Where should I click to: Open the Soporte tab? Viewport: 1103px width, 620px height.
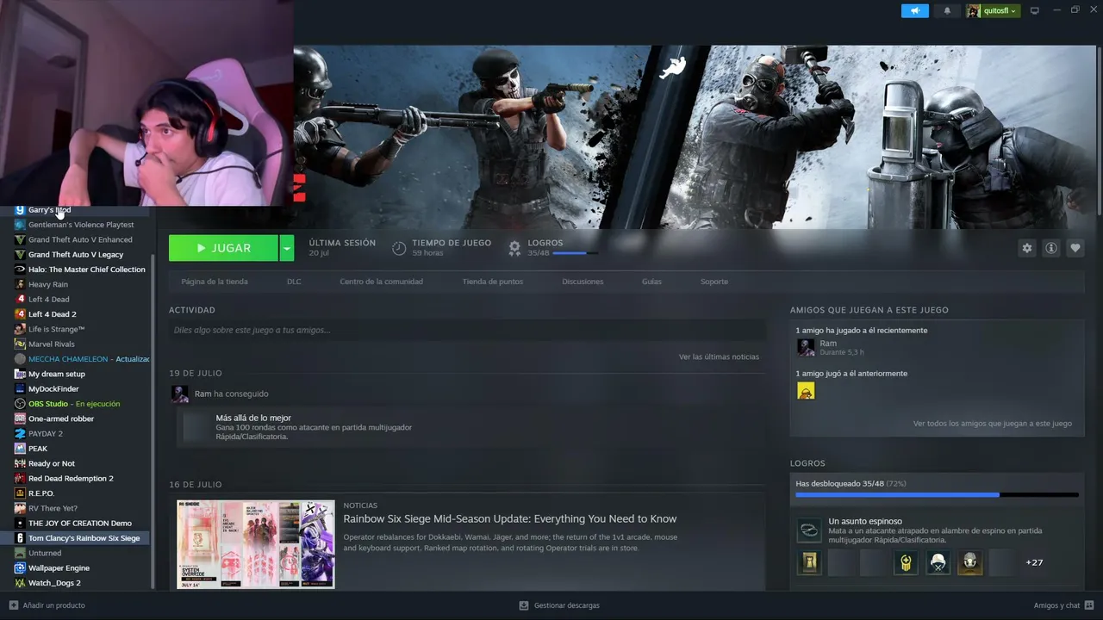[x=714, y=282]
